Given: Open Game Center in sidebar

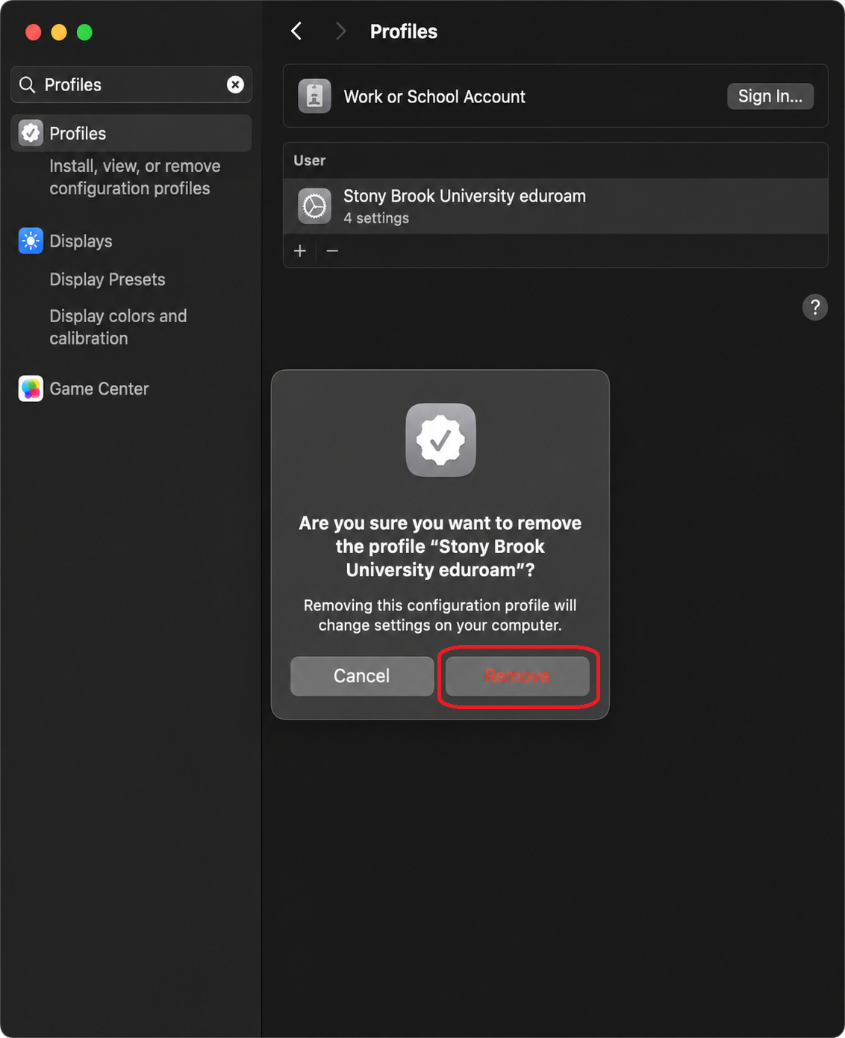Looking at the screenshot, I should (99, 389).
